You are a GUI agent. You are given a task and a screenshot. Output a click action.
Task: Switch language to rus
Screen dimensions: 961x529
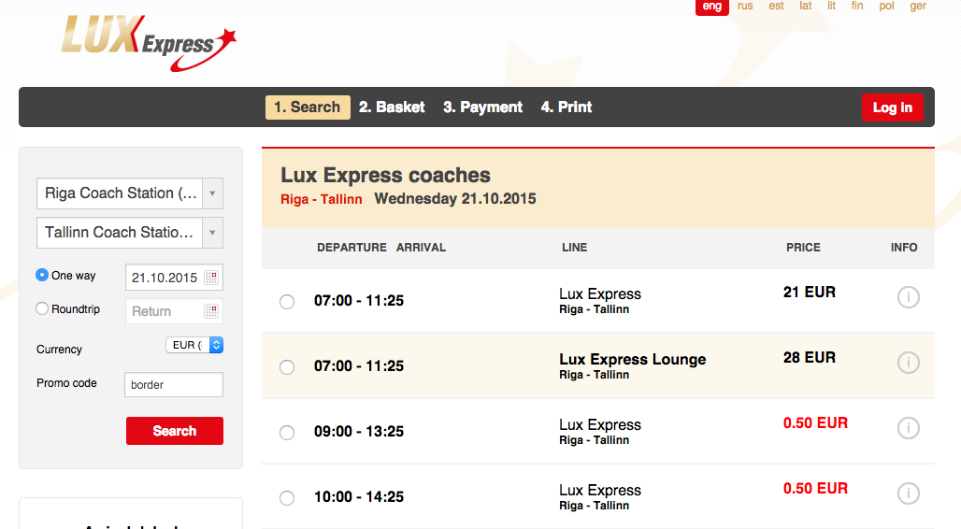(x=745, y=7)
